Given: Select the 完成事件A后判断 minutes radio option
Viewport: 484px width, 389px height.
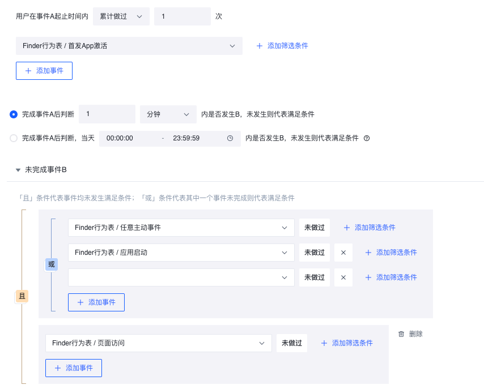Looking at the screenshot, I should [x=14, y=114].
